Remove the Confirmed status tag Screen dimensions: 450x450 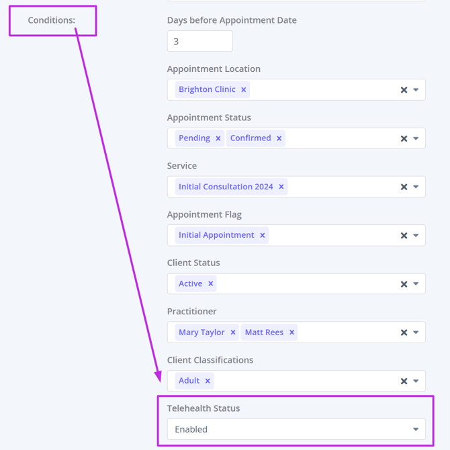279,138
